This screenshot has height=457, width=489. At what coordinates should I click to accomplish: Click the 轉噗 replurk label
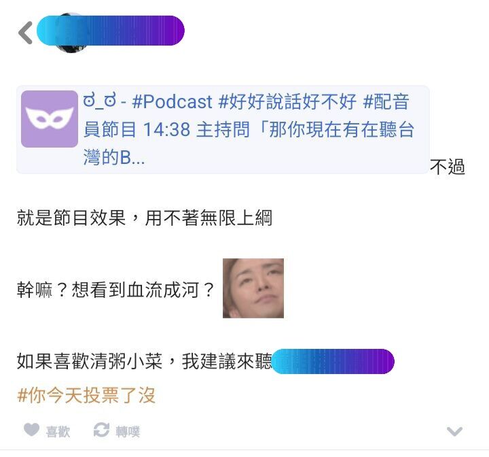tap(128, 432)
